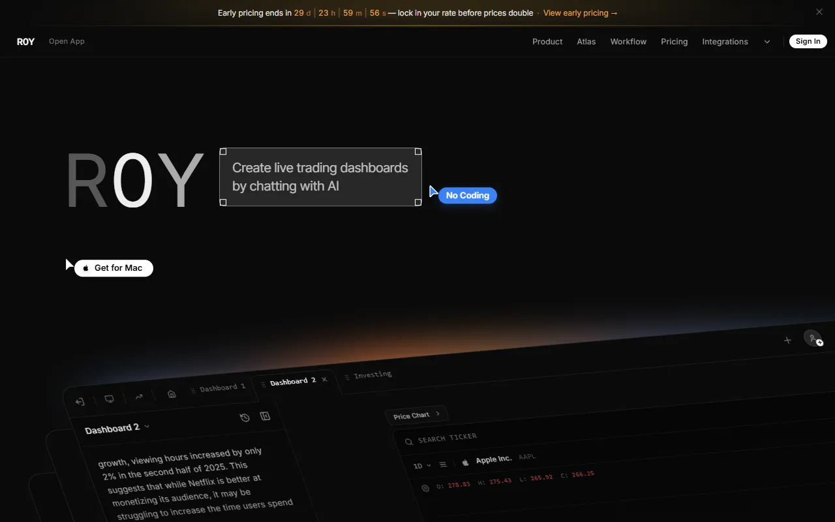Click the lines menu icon beside 1D

(443, 465)
